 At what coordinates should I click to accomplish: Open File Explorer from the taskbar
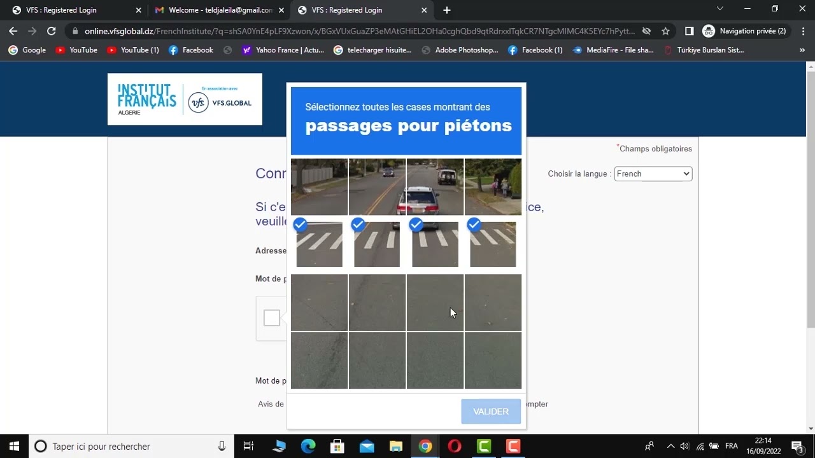coord(396,447)
